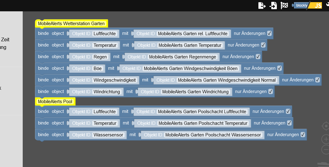Click MobileAlerts Garten Poolschacht Wassersensor object ID
The width and height of the screenshot is (329, 167).
213,135
